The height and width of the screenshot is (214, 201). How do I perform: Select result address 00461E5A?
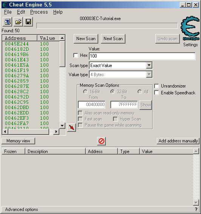pyautogui.click(x=17, y=65)
